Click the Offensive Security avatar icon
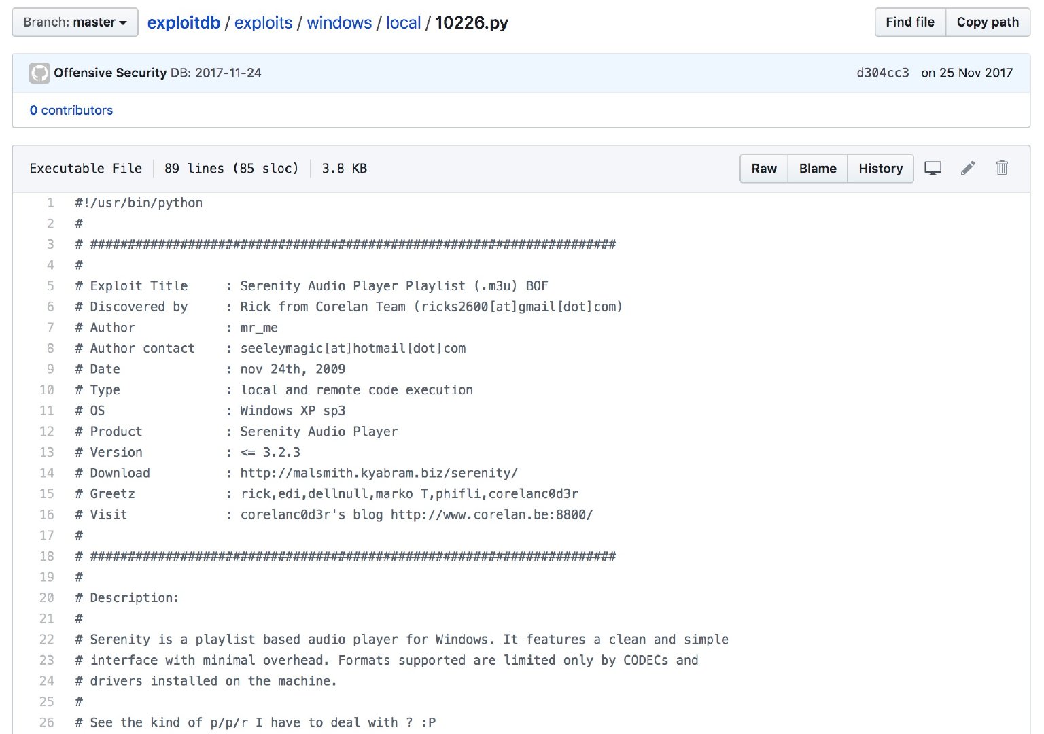The height and width of the screenshot is (734, 1044). coord(39,73)
